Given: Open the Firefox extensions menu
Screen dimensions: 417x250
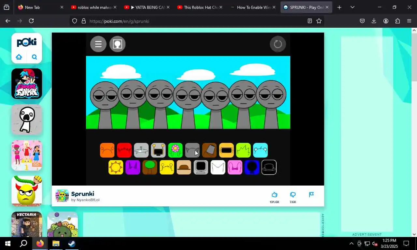Looking at the screenshot, I should (397, 21).
